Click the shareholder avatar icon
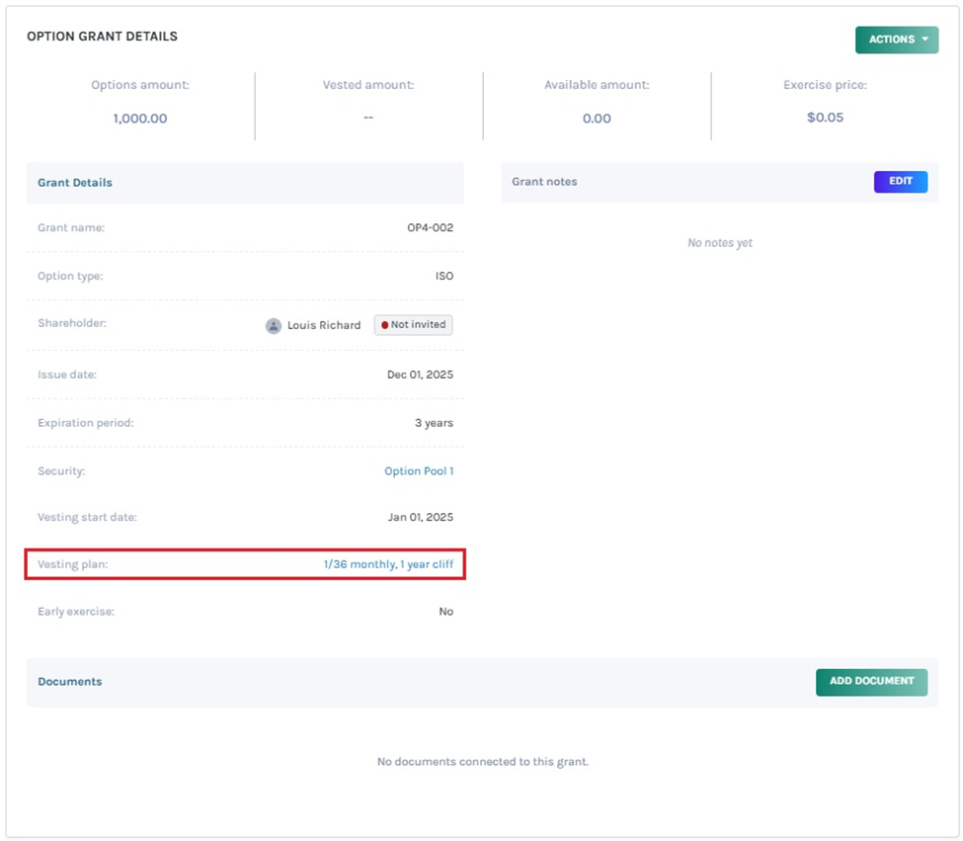Screen dimensions: 963x841 tap(274, 325)
